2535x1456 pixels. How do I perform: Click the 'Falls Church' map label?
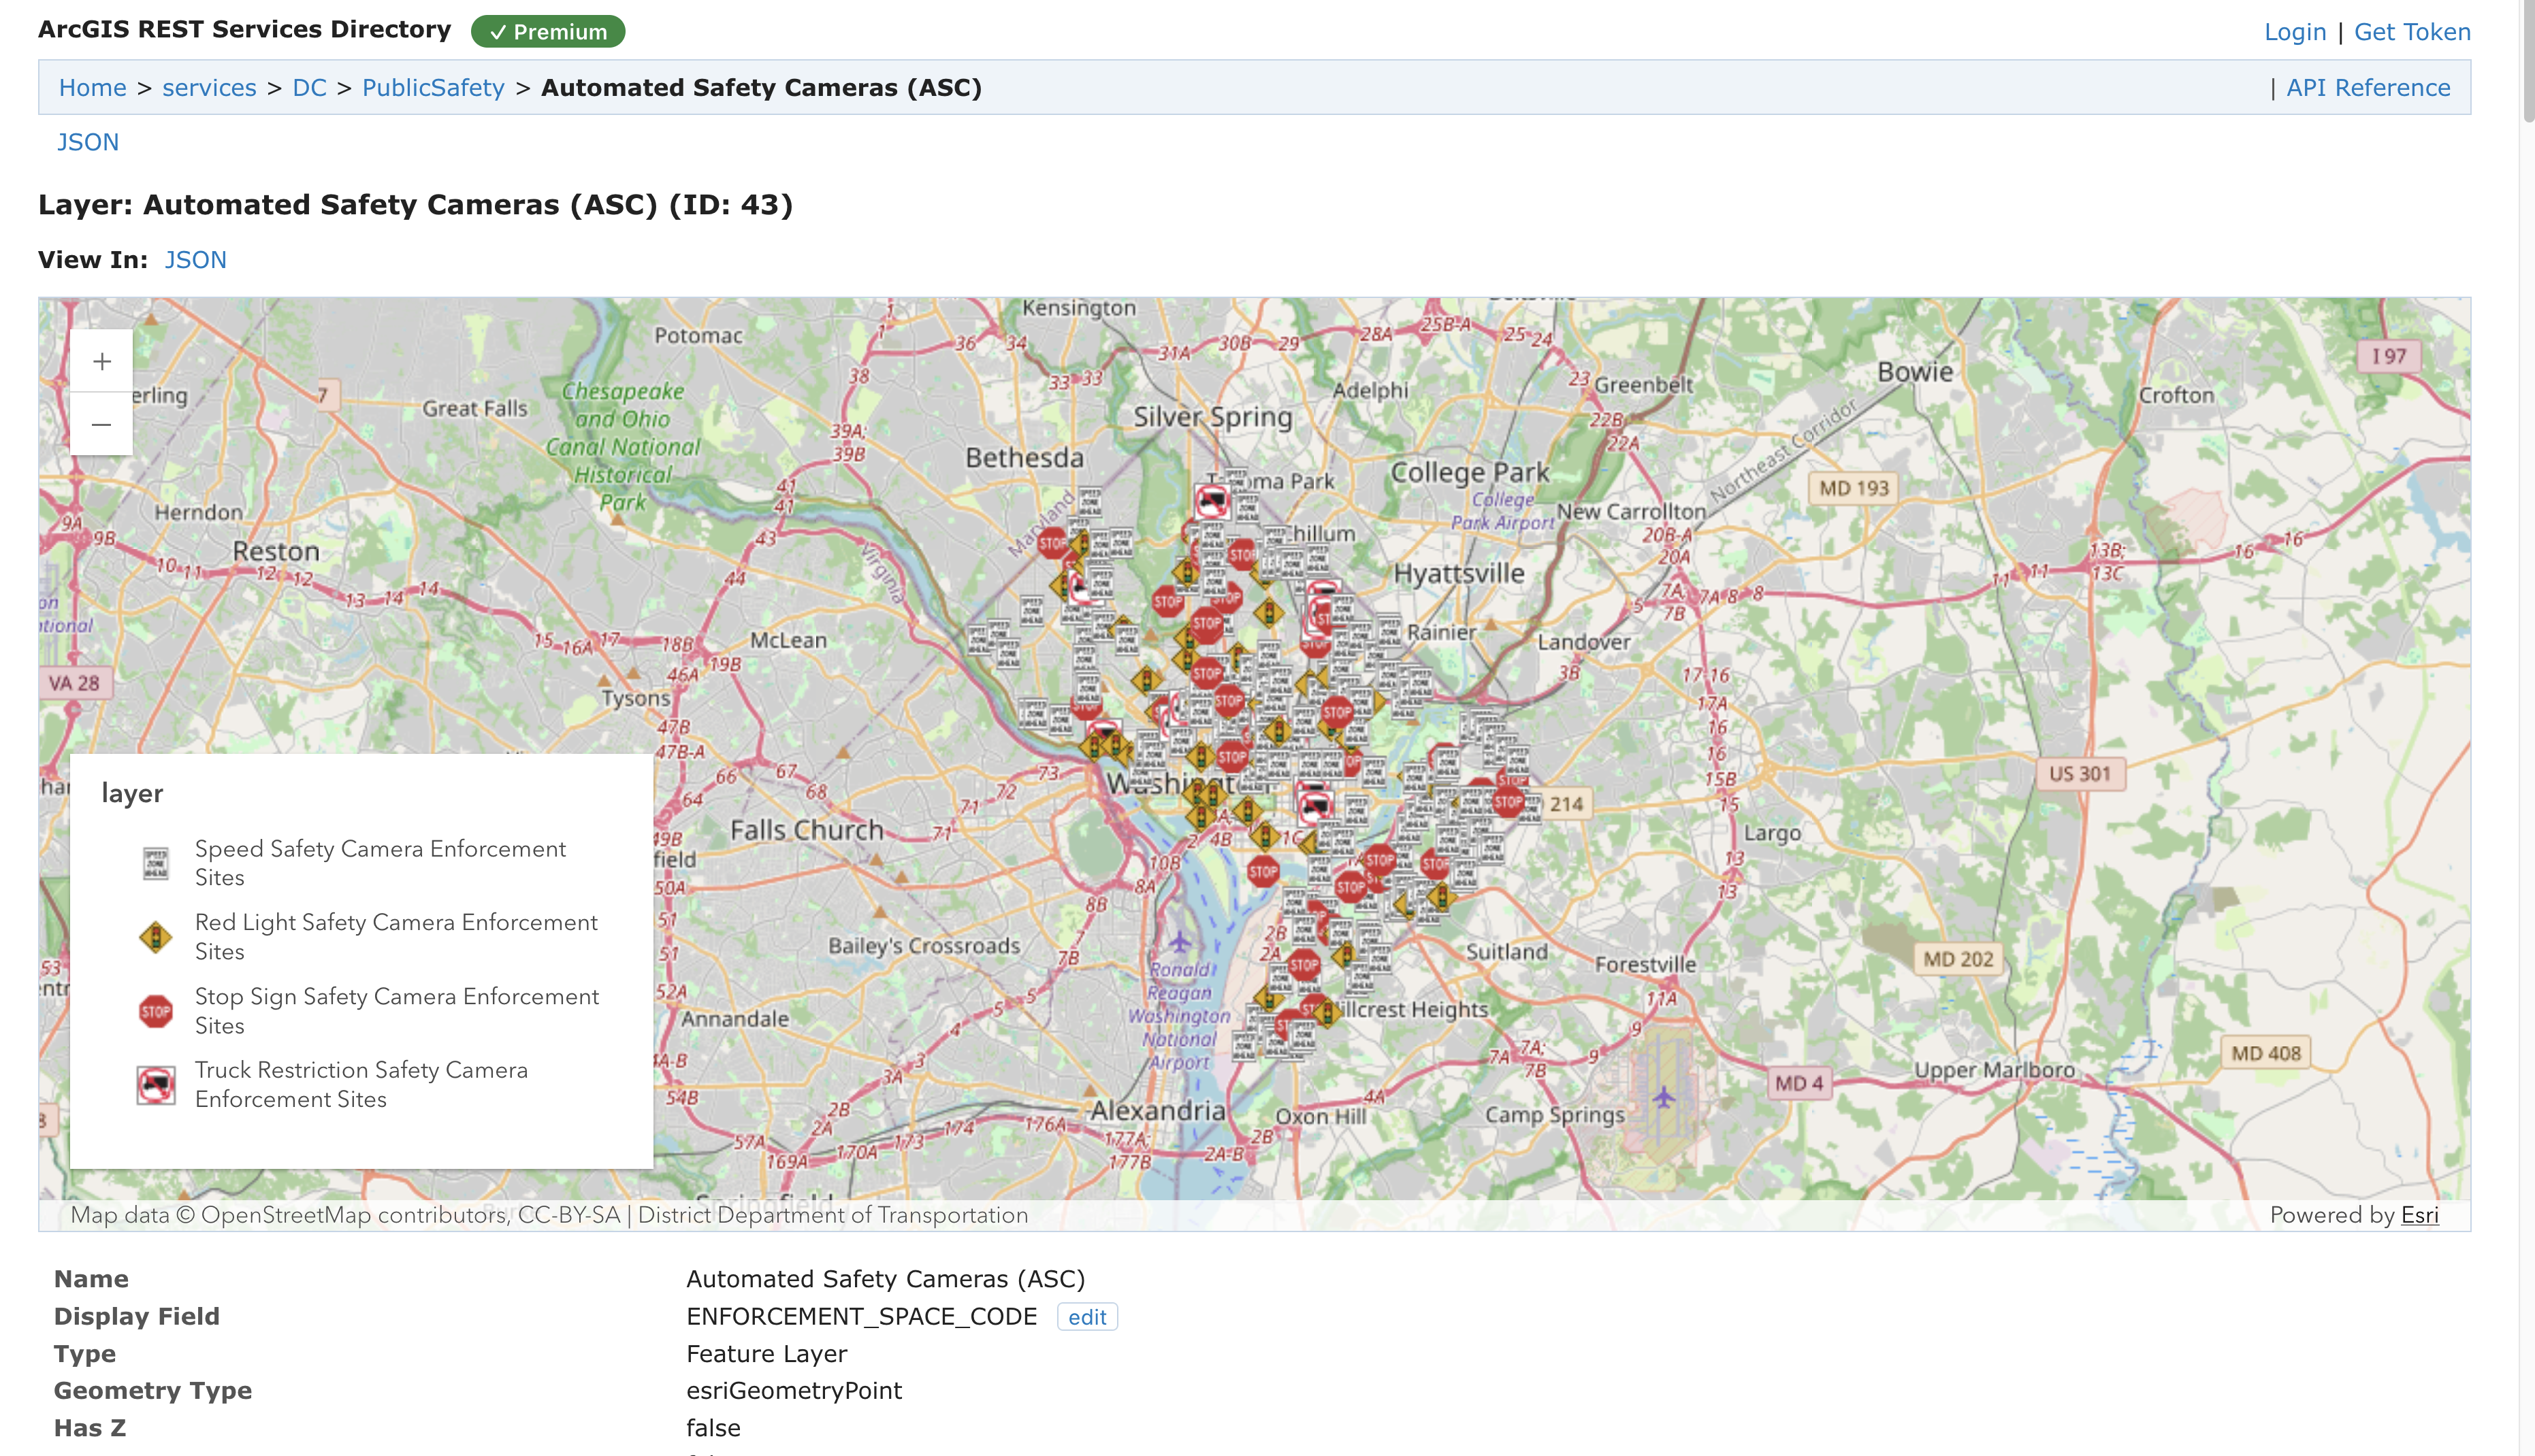tap(807, 830)
